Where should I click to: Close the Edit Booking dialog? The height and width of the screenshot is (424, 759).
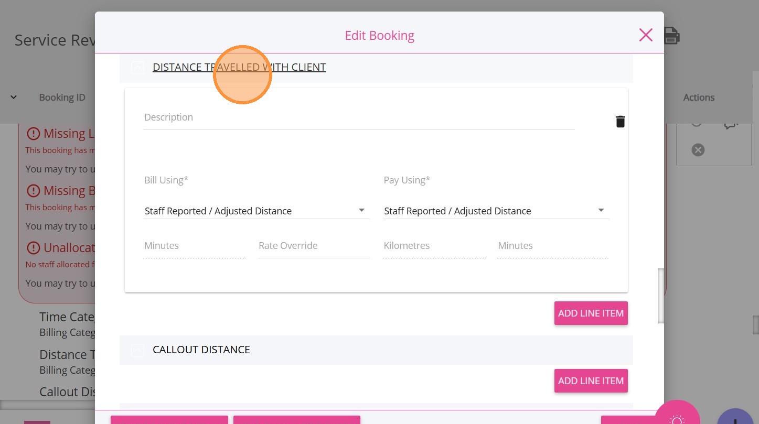tap(646, 35)
